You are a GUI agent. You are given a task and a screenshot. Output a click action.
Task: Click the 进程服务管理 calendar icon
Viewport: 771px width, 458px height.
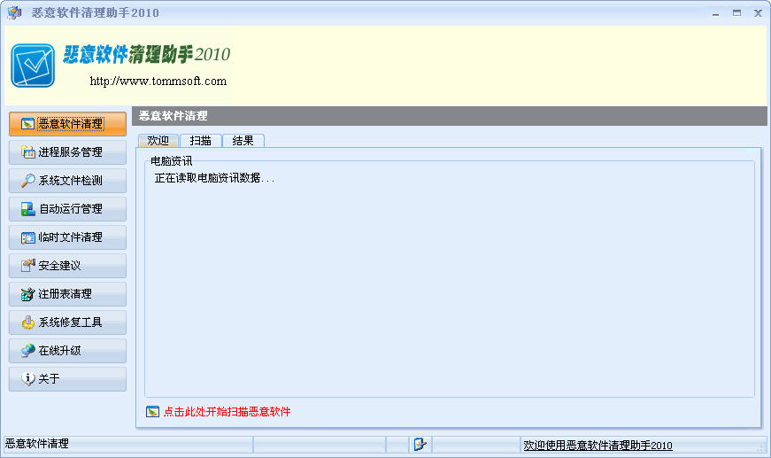(x=28, y=152)
